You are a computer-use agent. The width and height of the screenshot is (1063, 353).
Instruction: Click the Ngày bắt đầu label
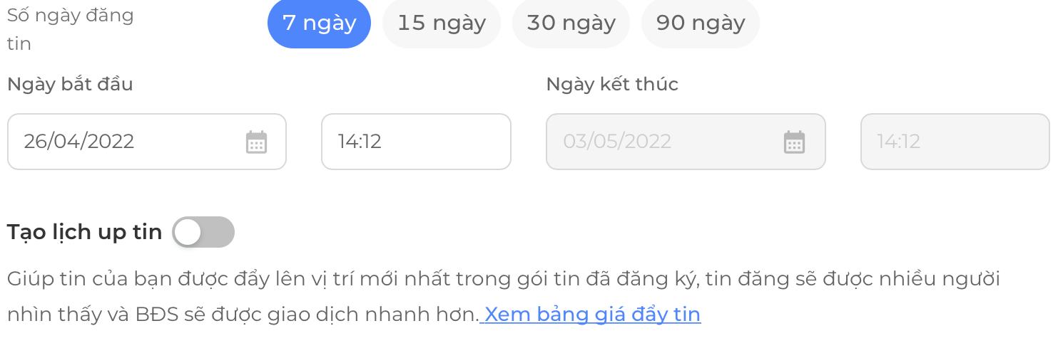click(70, 85)
